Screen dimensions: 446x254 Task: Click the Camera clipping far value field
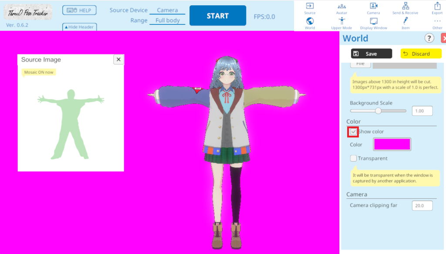[422, 206]
